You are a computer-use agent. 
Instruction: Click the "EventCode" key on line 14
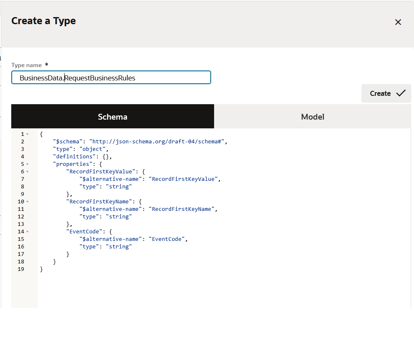tap(84, 231)
